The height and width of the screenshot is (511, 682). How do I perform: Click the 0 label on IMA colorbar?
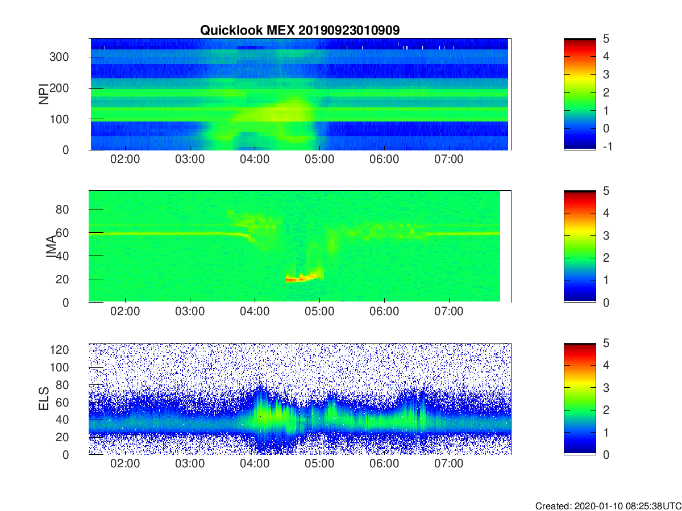click(x=605, y=302)
